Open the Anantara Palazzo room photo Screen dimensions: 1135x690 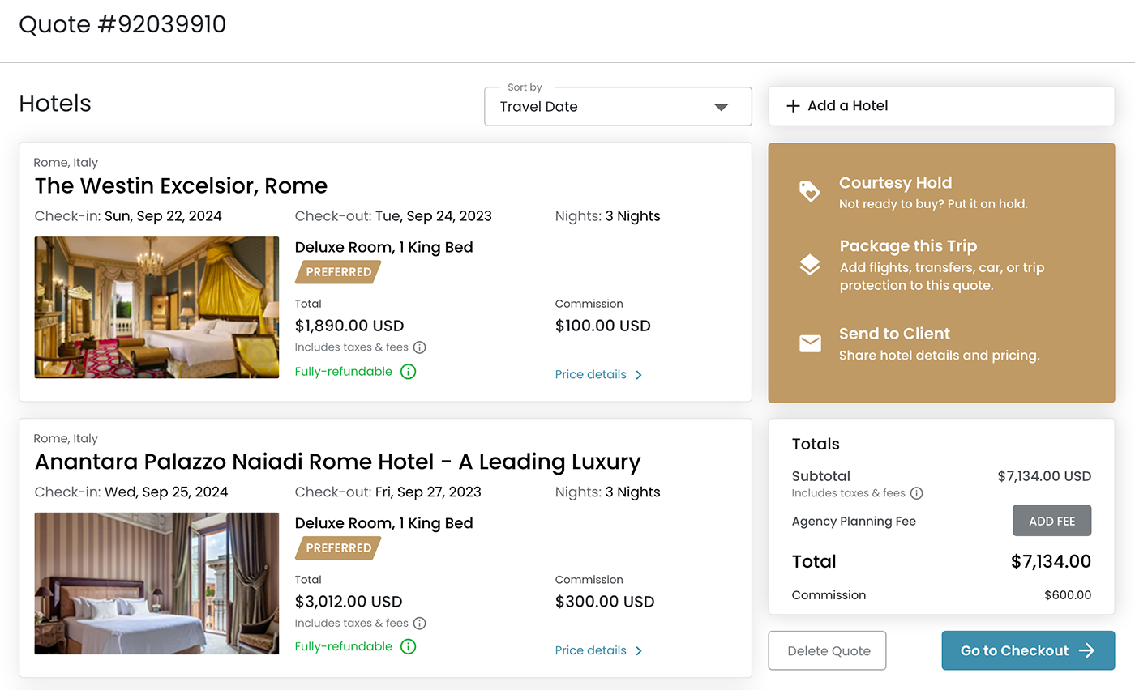point(156,583)
